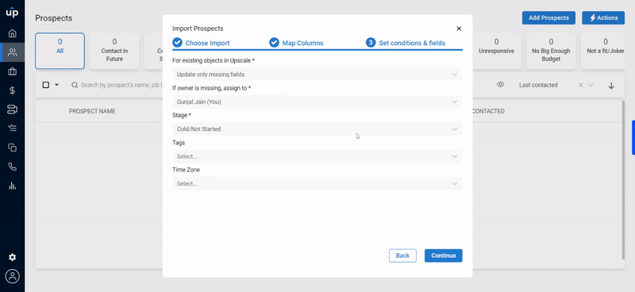This screenshot has width=635, height=292.
Task: Select the Contact in Future filter card
Action: 114,51
